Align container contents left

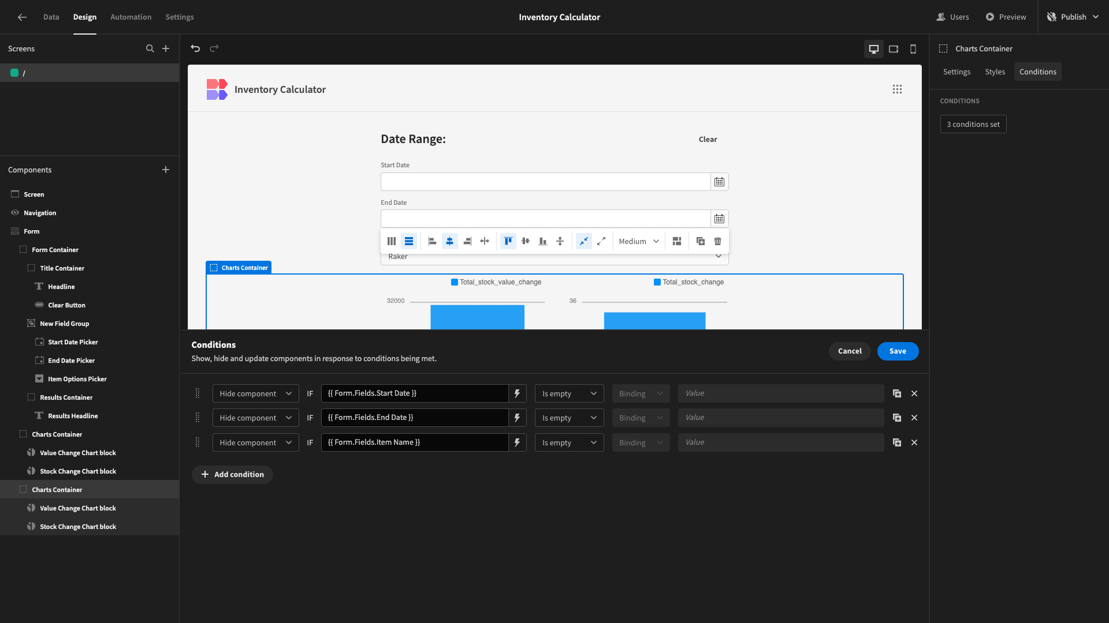432,241
